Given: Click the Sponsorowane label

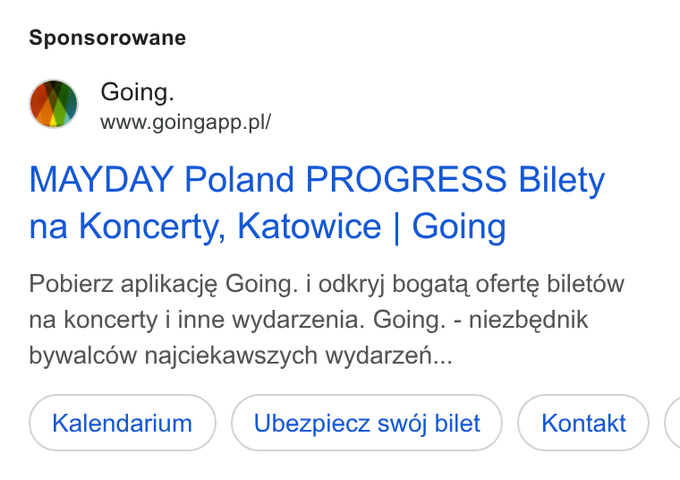Looking at the screenshot, I should [x=107, y=38].
